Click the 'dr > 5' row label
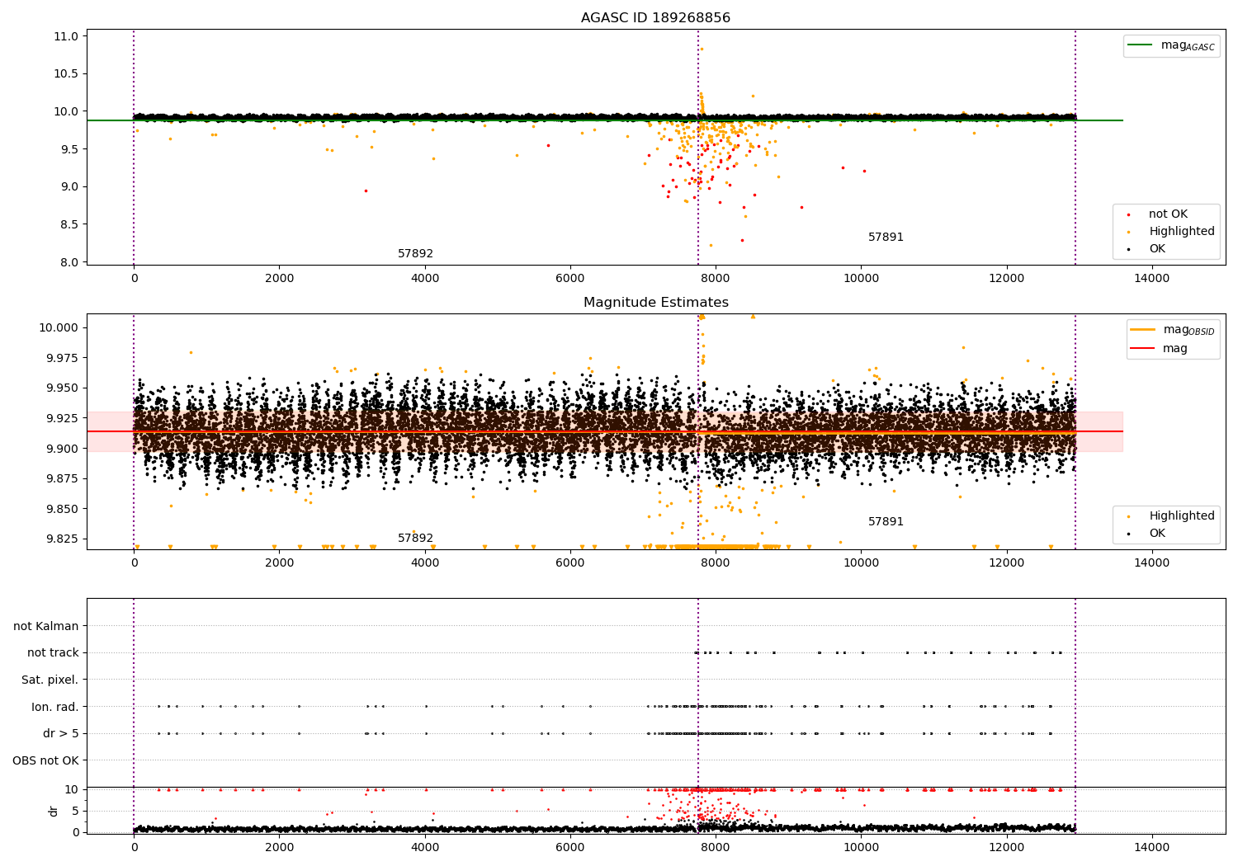 point(61,733)
